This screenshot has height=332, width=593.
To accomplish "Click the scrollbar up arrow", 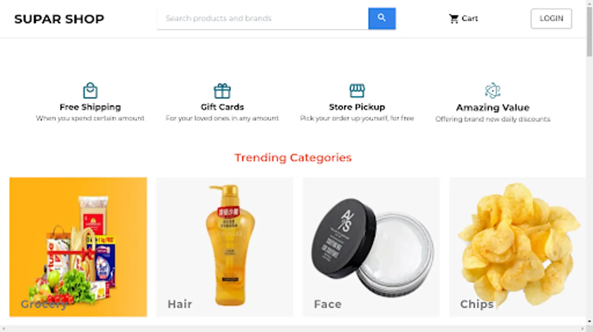I will pos(589,3).
